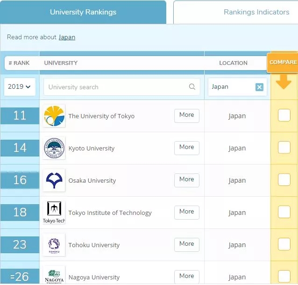Open the 2019 year dropdown
The height and width of the screenshot is (285, 298).
coord(20,87)
